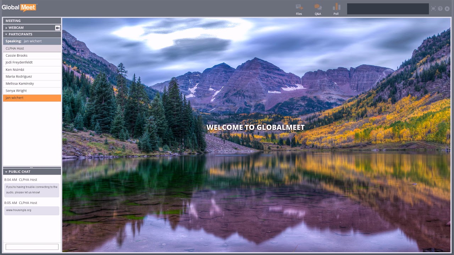The width and height of the screenshot is (454, 255).
Task: Click the audio trouble chat message
Action: click(x=32, y=190)
